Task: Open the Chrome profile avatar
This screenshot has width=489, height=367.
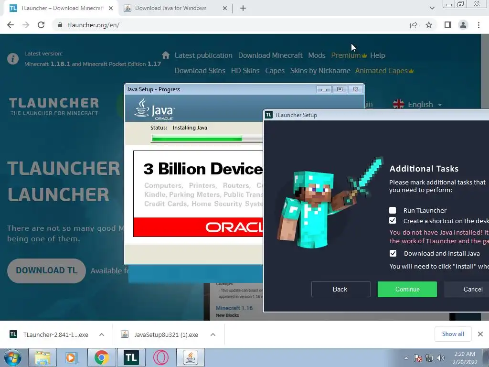Action: click(x=463, y=25)
